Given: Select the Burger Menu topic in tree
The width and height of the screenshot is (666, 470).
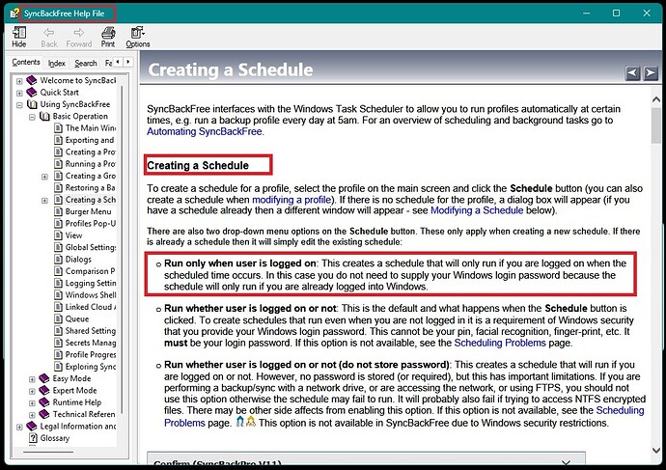Looking at the screenshot, I should 87,211.
